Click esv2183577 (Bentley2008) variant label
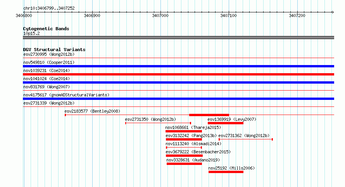The image size is (345, 187). pos(92,111)
